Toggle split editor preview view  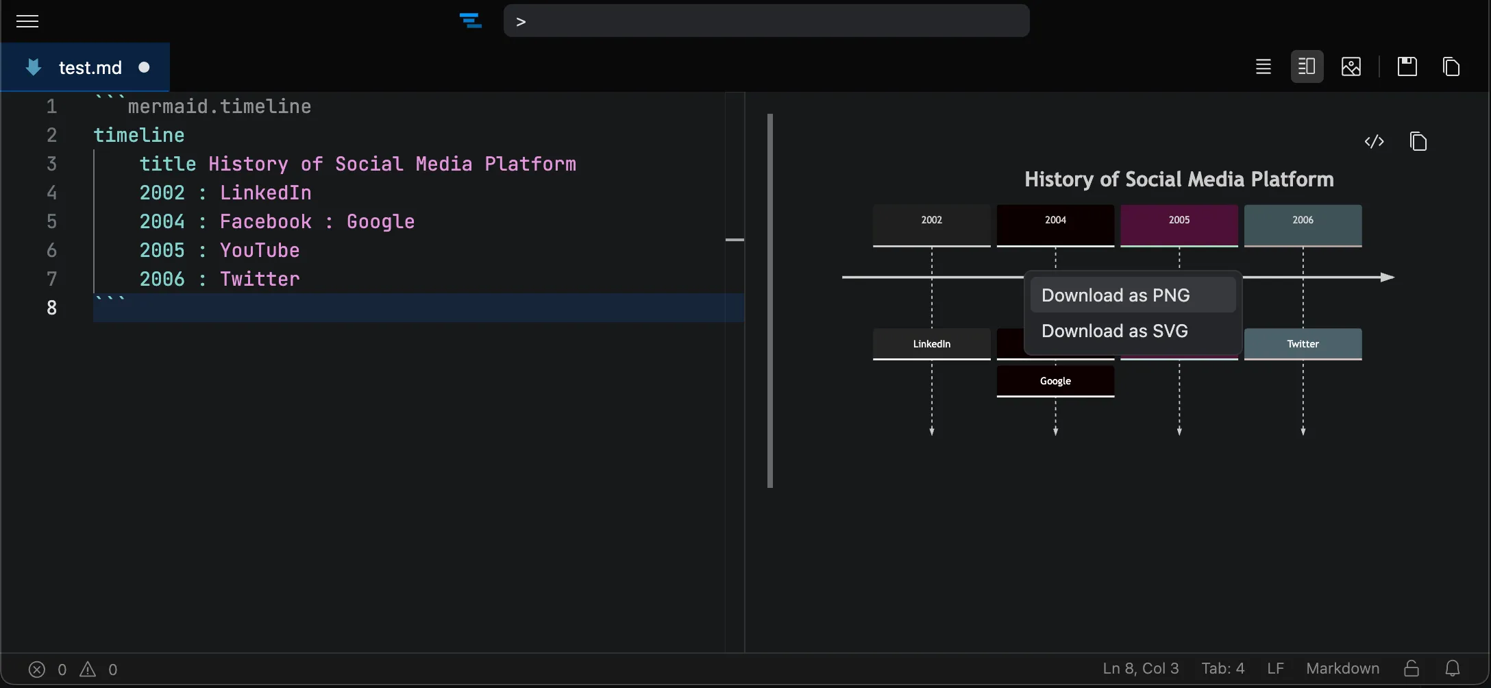point(1307,66)
